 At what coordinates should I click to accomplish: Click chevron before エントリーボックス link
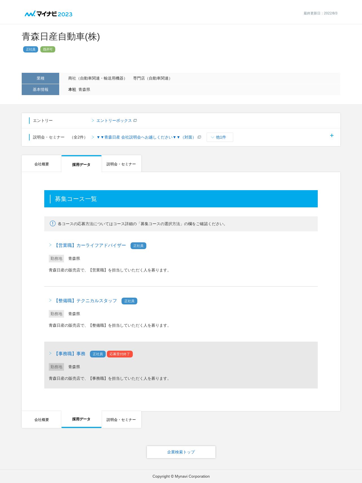coord(93,120)
